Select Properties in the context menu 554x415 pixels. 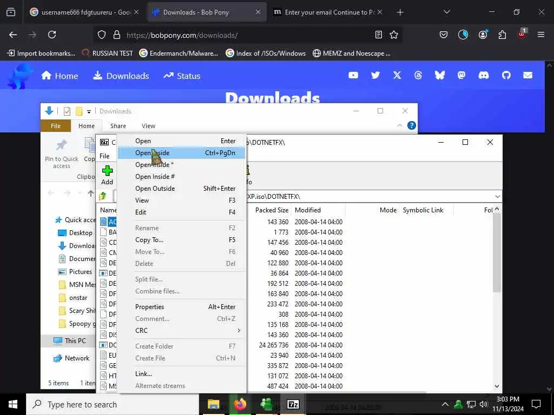[181, 307]
